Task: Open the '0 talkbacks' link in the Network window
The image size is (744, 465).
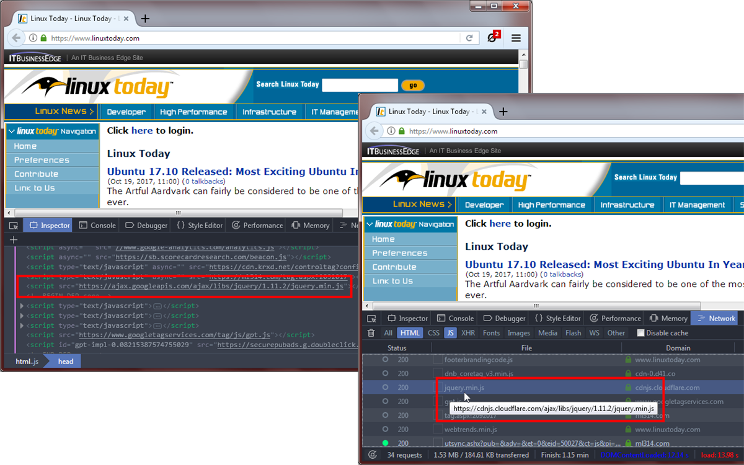Action: (562, 274)
